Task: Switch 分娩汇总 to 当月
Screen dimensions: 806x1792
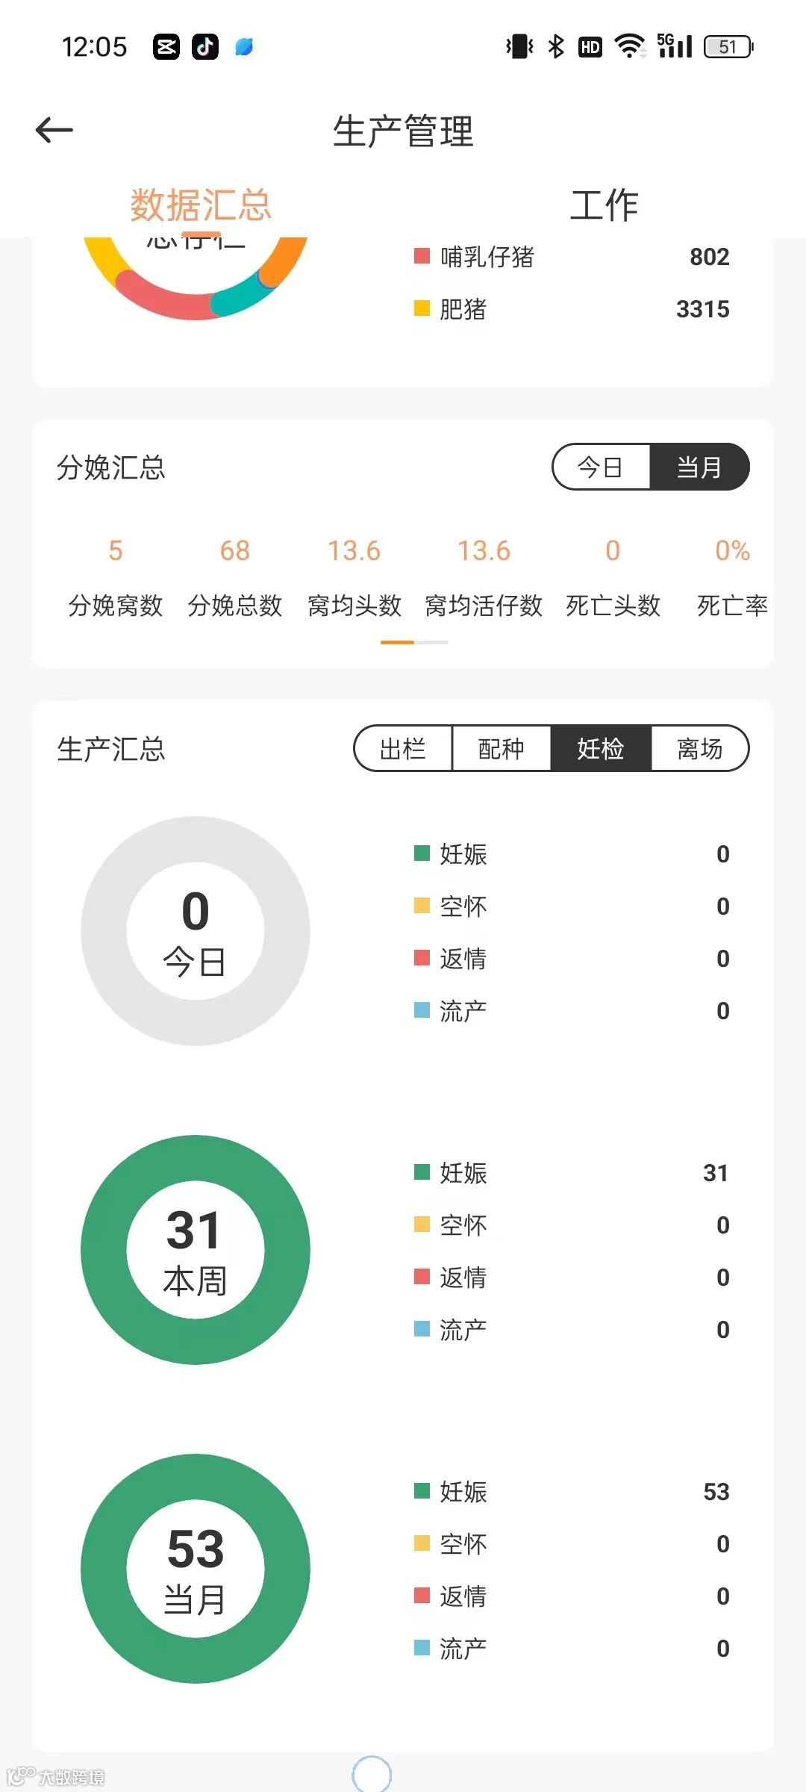Action: click(699, 467)
